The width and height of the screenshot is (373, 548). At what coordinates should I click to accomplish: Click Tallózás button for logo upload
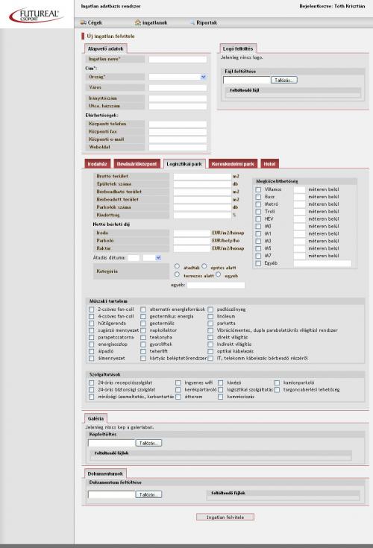point(284,80)
